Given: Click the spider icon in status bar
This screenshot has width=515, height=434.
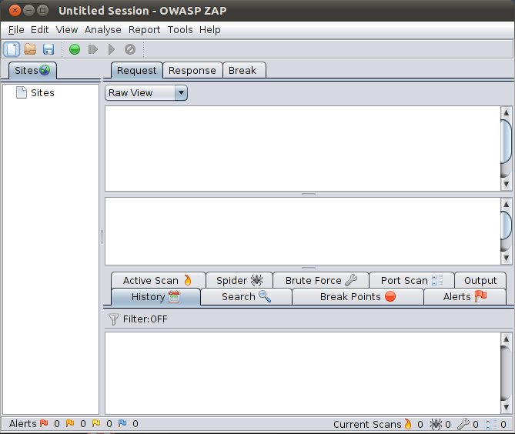Looking at the screenshot, I should coord(436,424).
